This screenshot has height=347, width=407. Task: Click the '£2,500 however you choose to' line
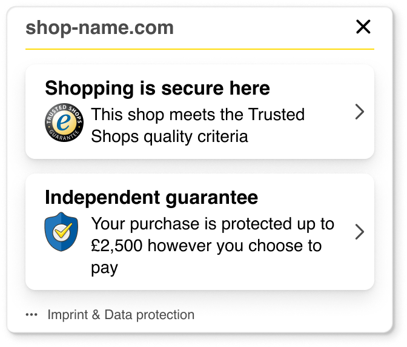(207, 246)
